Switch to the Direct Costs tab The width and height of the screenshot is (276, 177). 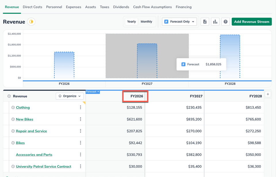pyautogui.click(x=32, y=7)
